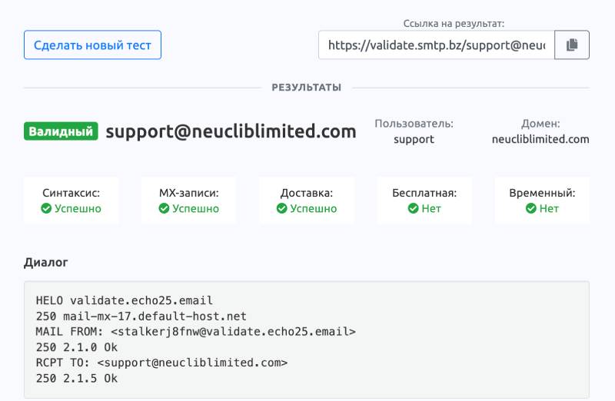Click the green Валидный badge
The height and width of the screenshot is (401, 615).
[x=61, y=131]
